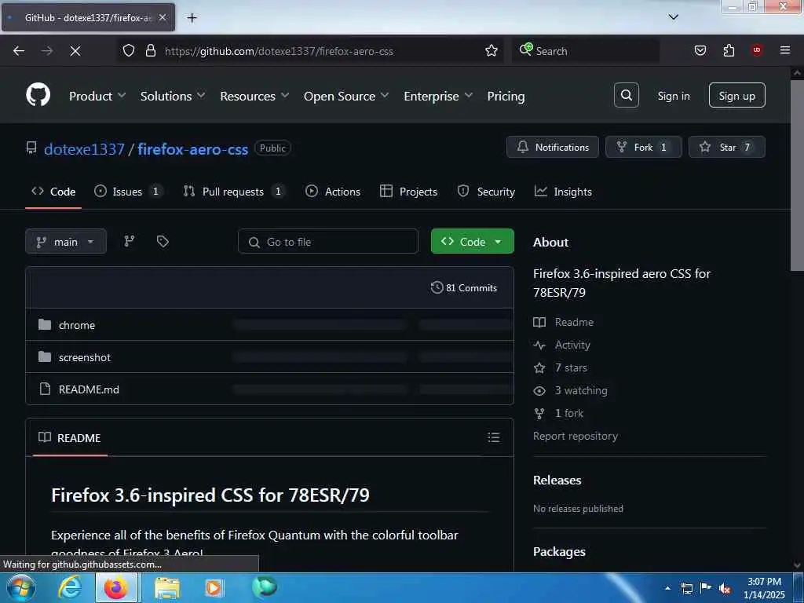804x603 pixels.
Task: Click the Notifications button
Action: 552,147
